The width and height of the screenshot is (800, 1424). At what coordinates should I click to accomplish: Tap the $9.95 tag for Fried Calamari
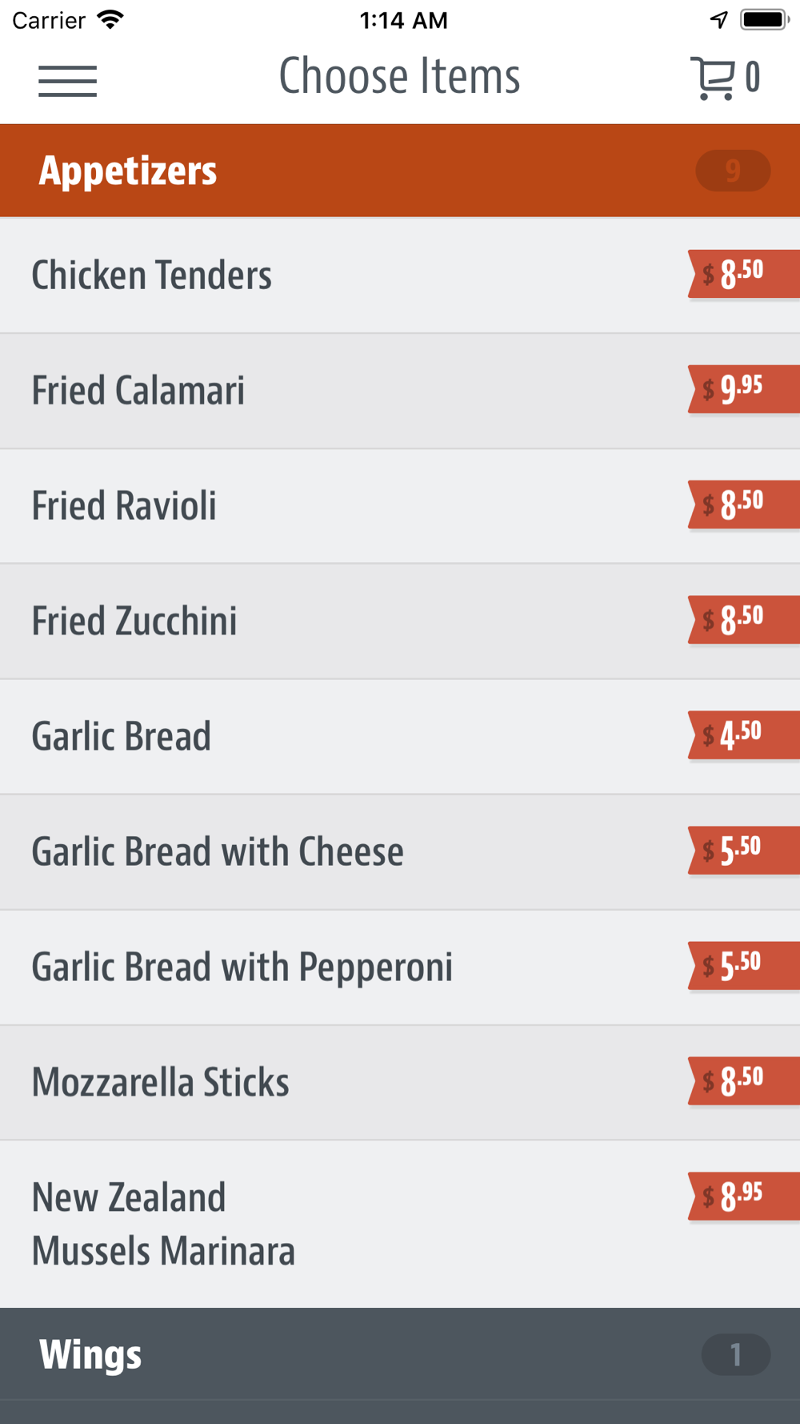point(744,389)
